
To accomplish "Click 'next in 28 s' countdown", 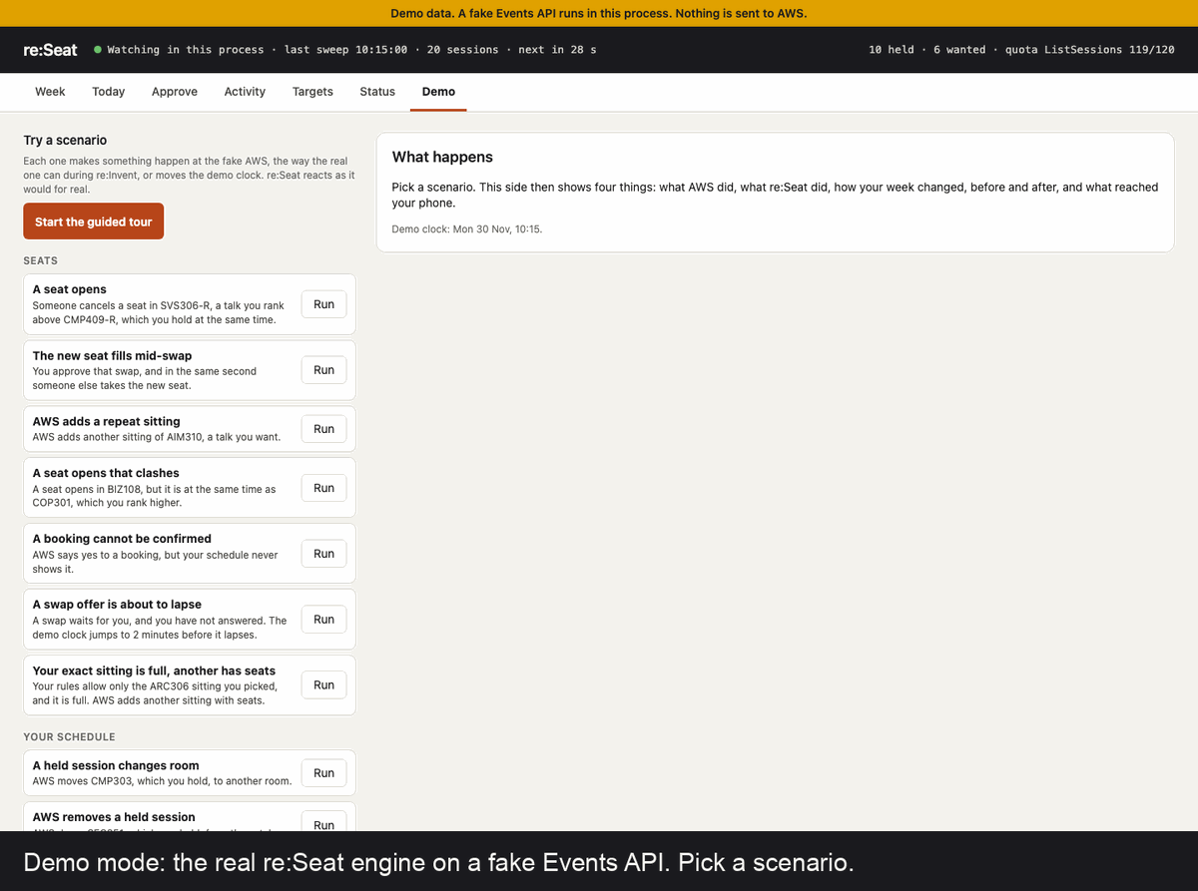I will [x=557, y=50].
